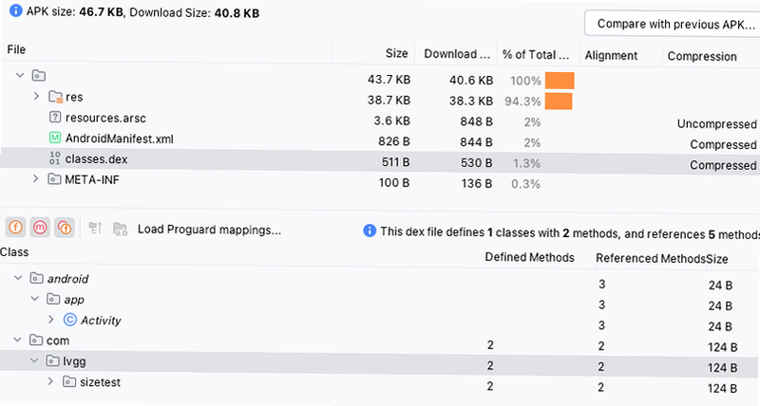Image resolution: width=760 pixels, height=406 pixels.
Task: Click the Defined Methods column header
Action: tap(529, 257)
